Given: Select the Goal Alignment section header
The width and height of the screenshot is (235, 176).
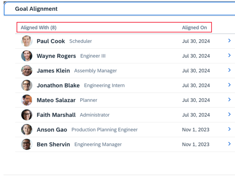Looking at the screenshot, I should pyautogui.click(x=36, y=9).
